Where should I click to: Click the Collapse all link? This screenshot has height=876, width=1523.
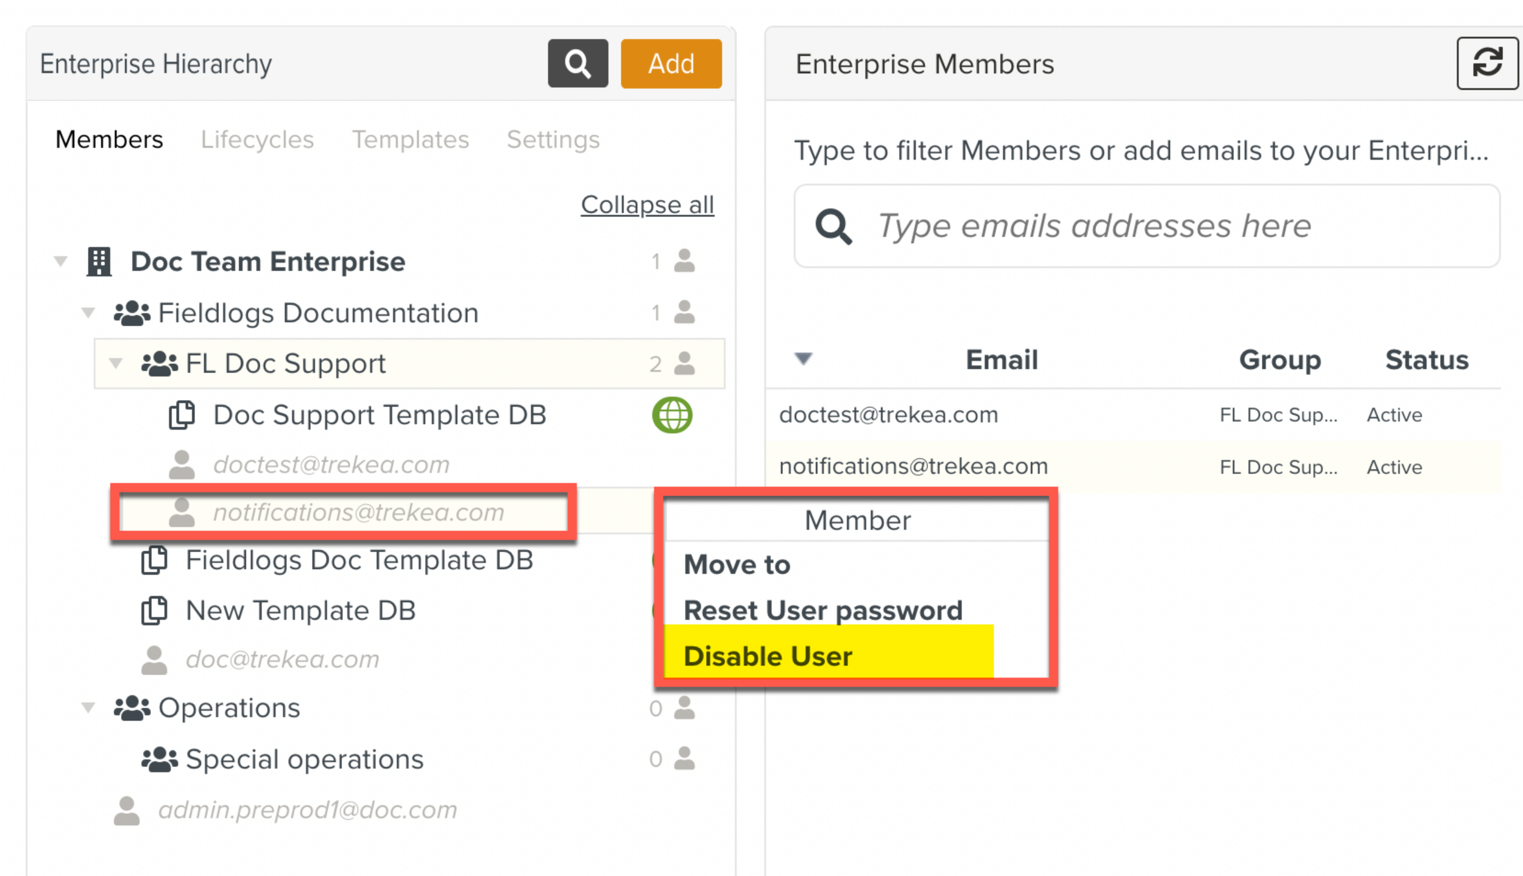647,205
